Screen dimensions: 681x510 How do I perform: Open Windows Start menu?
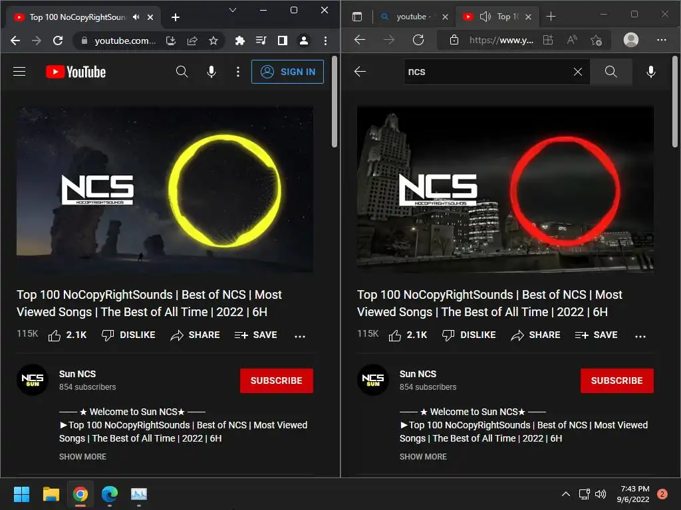(22, 494)
